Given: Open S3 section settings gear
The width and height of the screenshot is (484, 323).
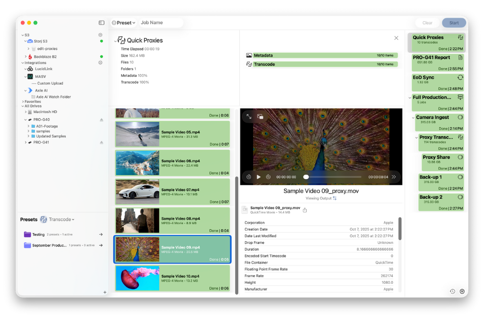Looking at the screenshot, I should 100,35.
